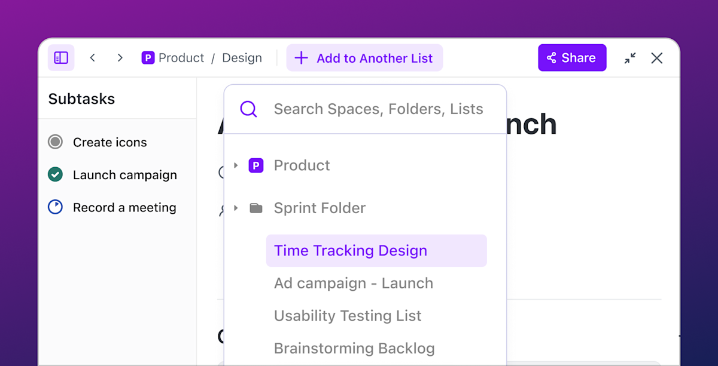Click the Sprint Folder folder icon
This screenshot has height=366, width=718.
(256, 207)
